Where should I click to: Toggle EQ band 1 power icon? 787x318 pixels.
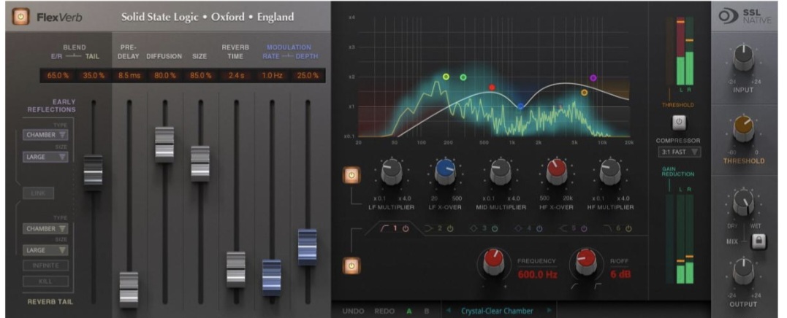coord(405,228)
